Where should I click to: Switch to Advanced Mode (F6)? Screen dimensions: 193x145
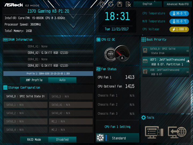click(178, 4)
